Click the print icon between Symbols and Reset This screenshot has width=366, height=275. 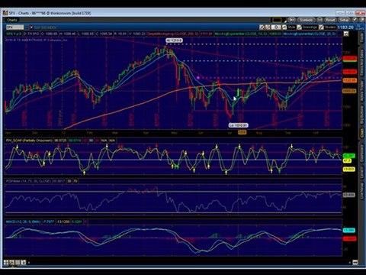(x=319, y=20)
